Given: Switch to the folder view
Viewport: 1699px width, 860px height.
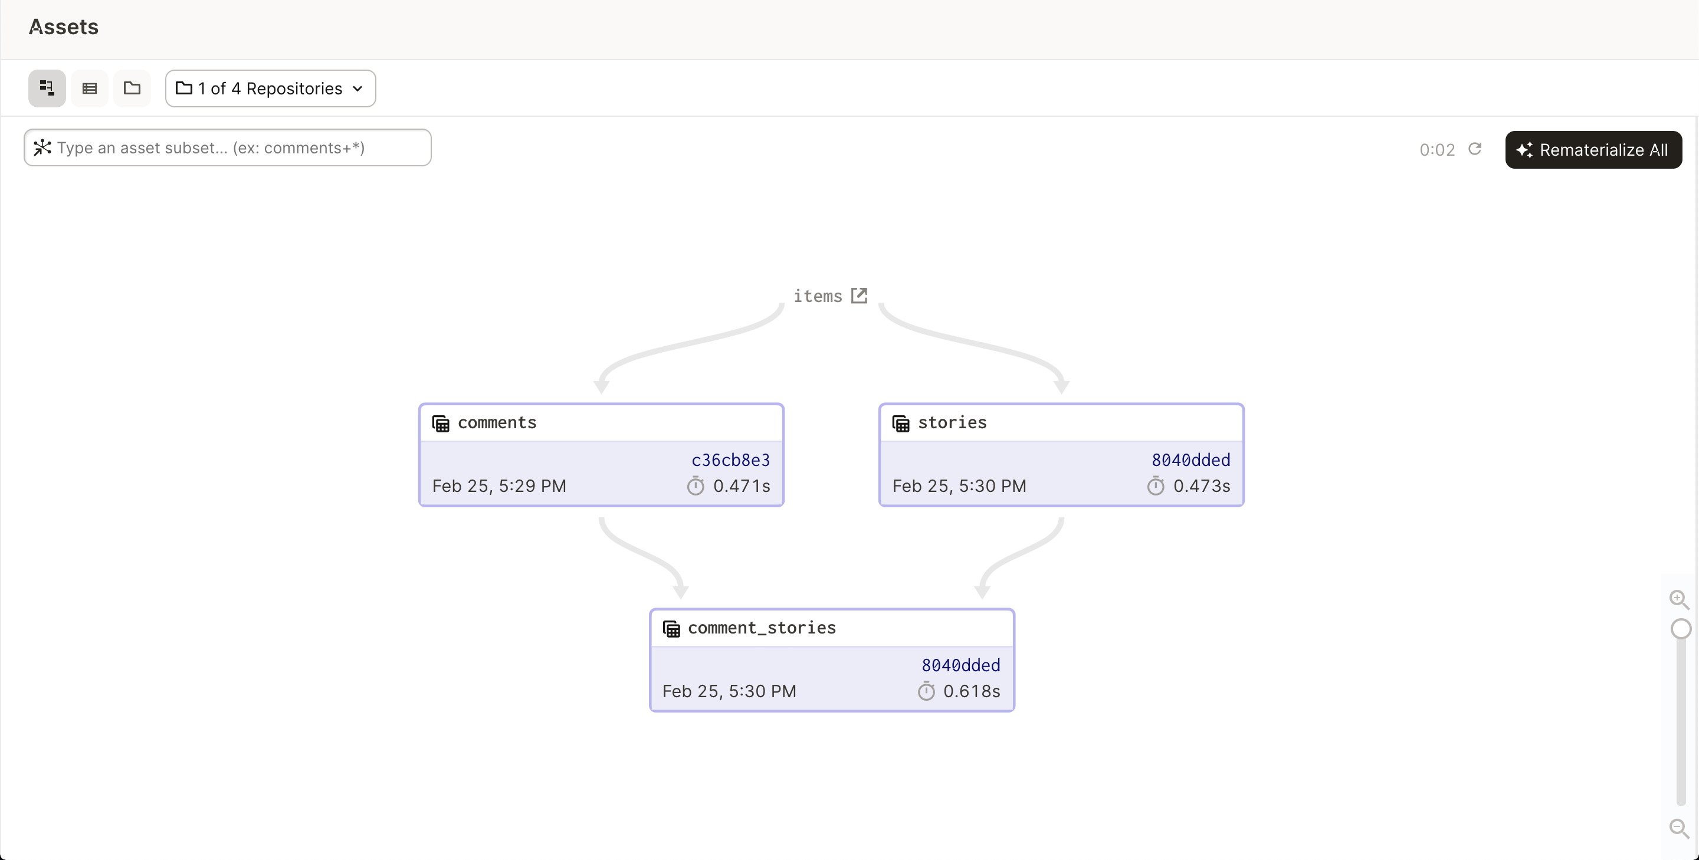Looking at the screenshot, I should 132,88.
